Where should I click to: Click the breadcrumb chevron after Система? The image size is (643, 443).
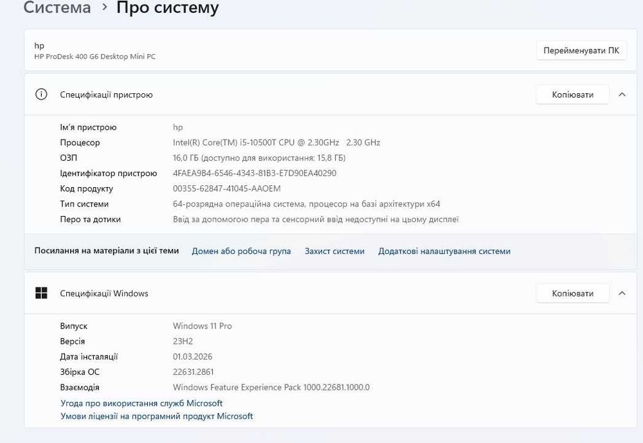pos(105,7)
